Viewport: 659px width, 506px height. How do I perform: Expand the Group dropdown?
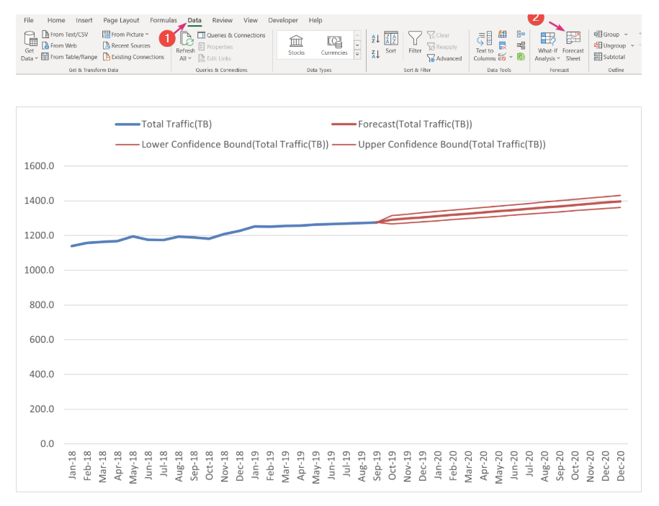coord(626,35)
